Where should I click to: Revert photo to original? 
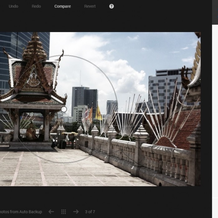(91, 6)
